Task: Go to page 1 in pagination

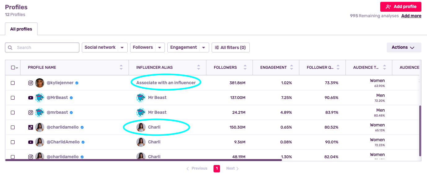Action: [x=217, y=168]
